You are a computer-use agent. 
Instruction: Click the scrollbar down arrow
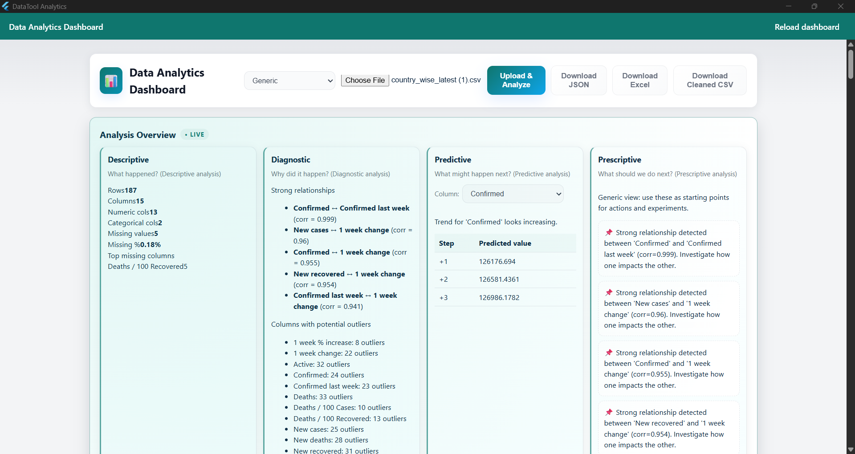click(x=851, y=450)
